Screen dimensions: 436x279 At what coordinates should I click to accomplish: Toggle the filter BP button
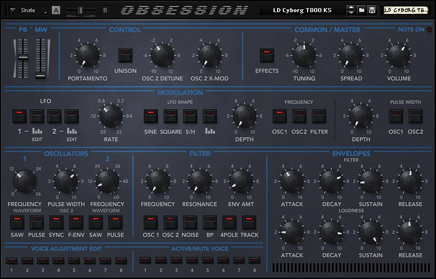210,222
